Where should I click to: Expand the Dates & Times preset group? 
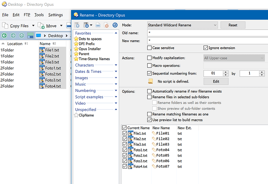tap(116, 71)
